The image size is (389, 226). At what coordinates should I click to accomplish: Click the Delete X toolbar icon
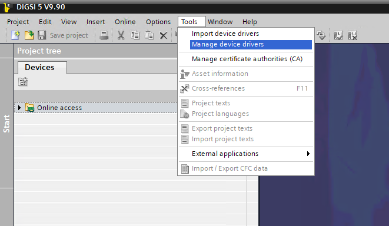(x=163, y=35)
